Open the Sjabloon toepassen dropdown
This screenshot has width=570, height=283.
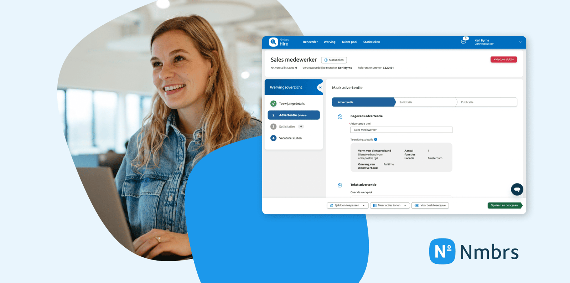point(347,206)
